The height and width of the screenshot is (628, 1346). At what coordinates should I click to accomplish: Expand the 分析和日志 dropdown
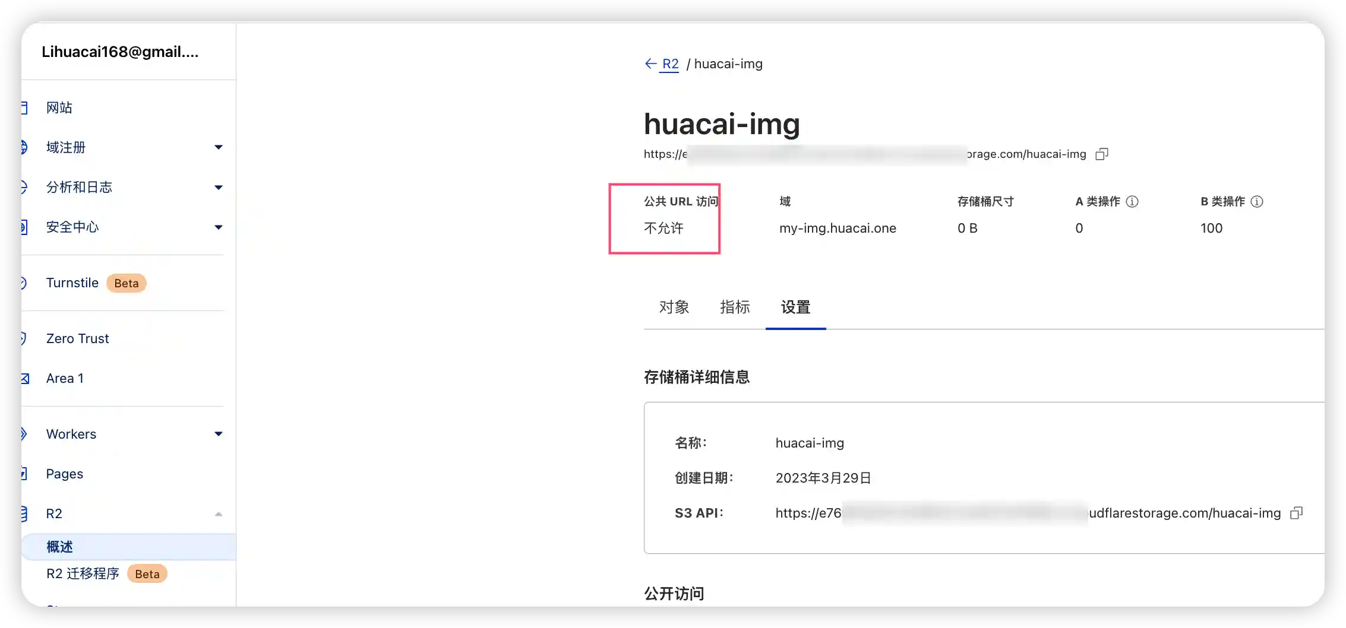point(219,187)
